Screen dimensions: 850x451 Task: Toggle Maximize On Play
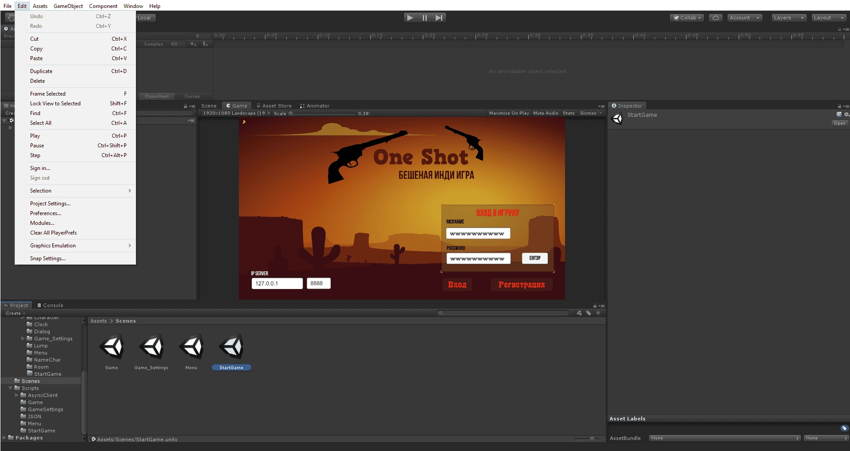click(509, 113)
